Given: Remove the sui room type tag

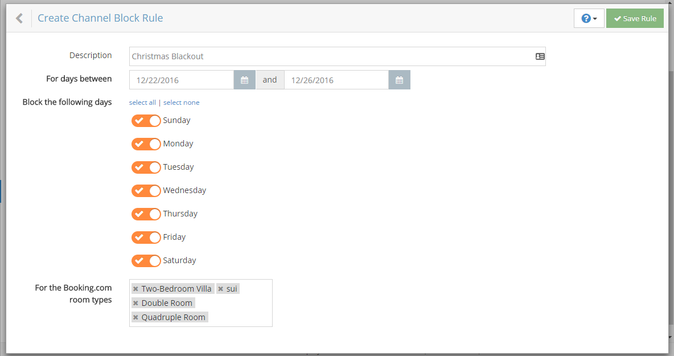Looking at the screenshot, I should [x=220, y=289].
